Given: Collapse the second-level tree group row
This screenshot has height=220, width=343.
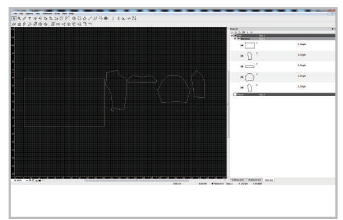Looking at the screenshot, I should (x=235, y=38).
